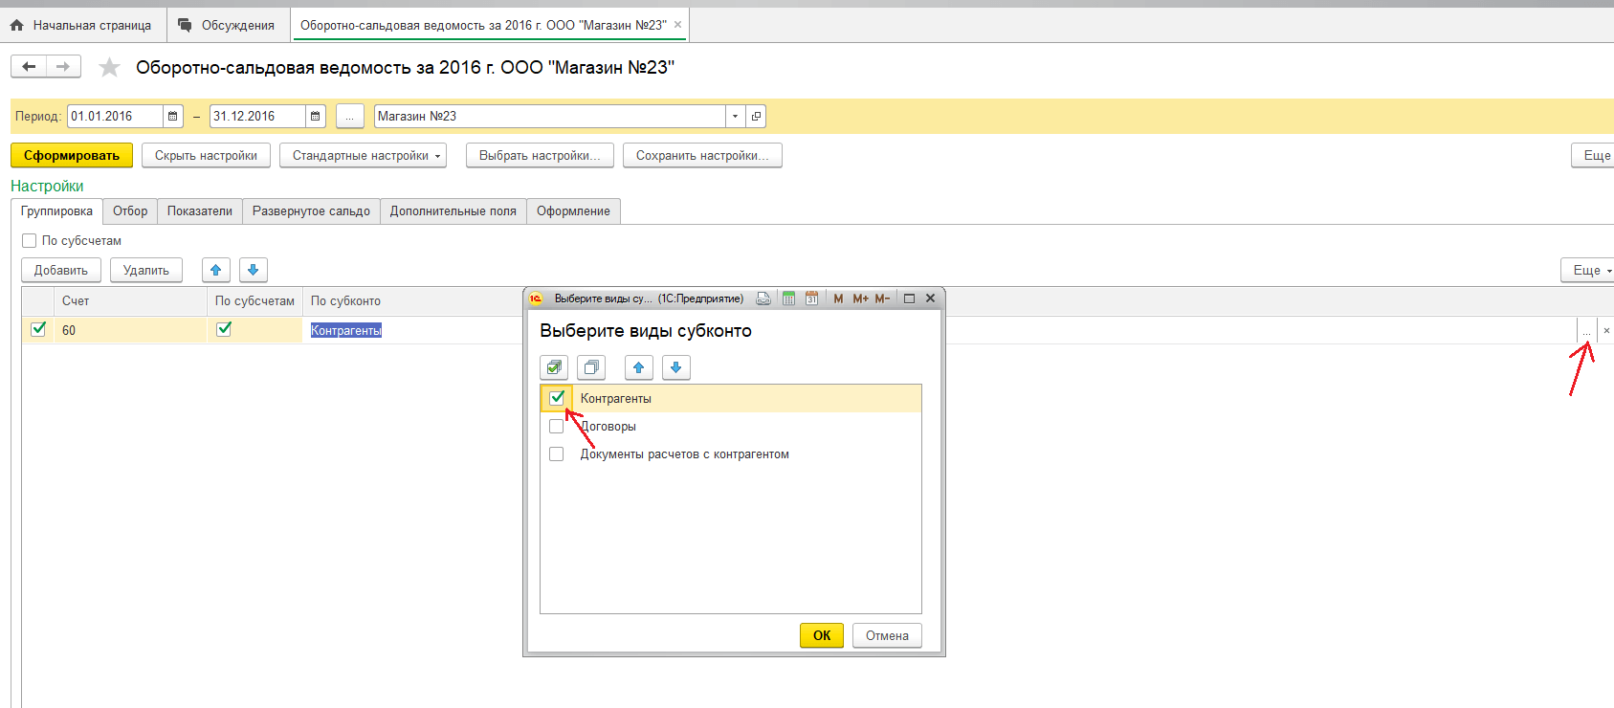Check the Договоры checkbox
Screen dimensions: 1614x708
pos(557,427)
